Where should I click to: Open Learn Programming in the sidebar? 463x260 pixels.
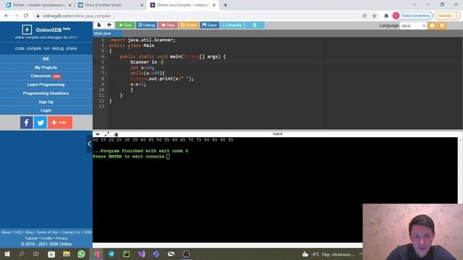pyautogui.click(x=46, y=84)
